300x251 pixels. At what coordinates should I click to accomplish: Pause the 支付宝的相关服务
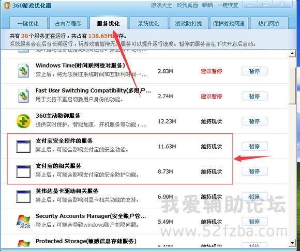254,171
